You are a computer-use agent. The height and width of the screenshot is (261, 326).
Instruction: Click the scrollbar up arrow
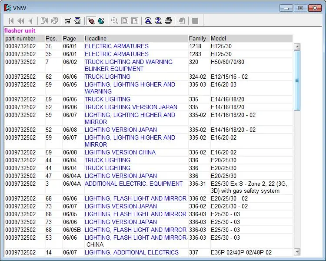[297, 47]
